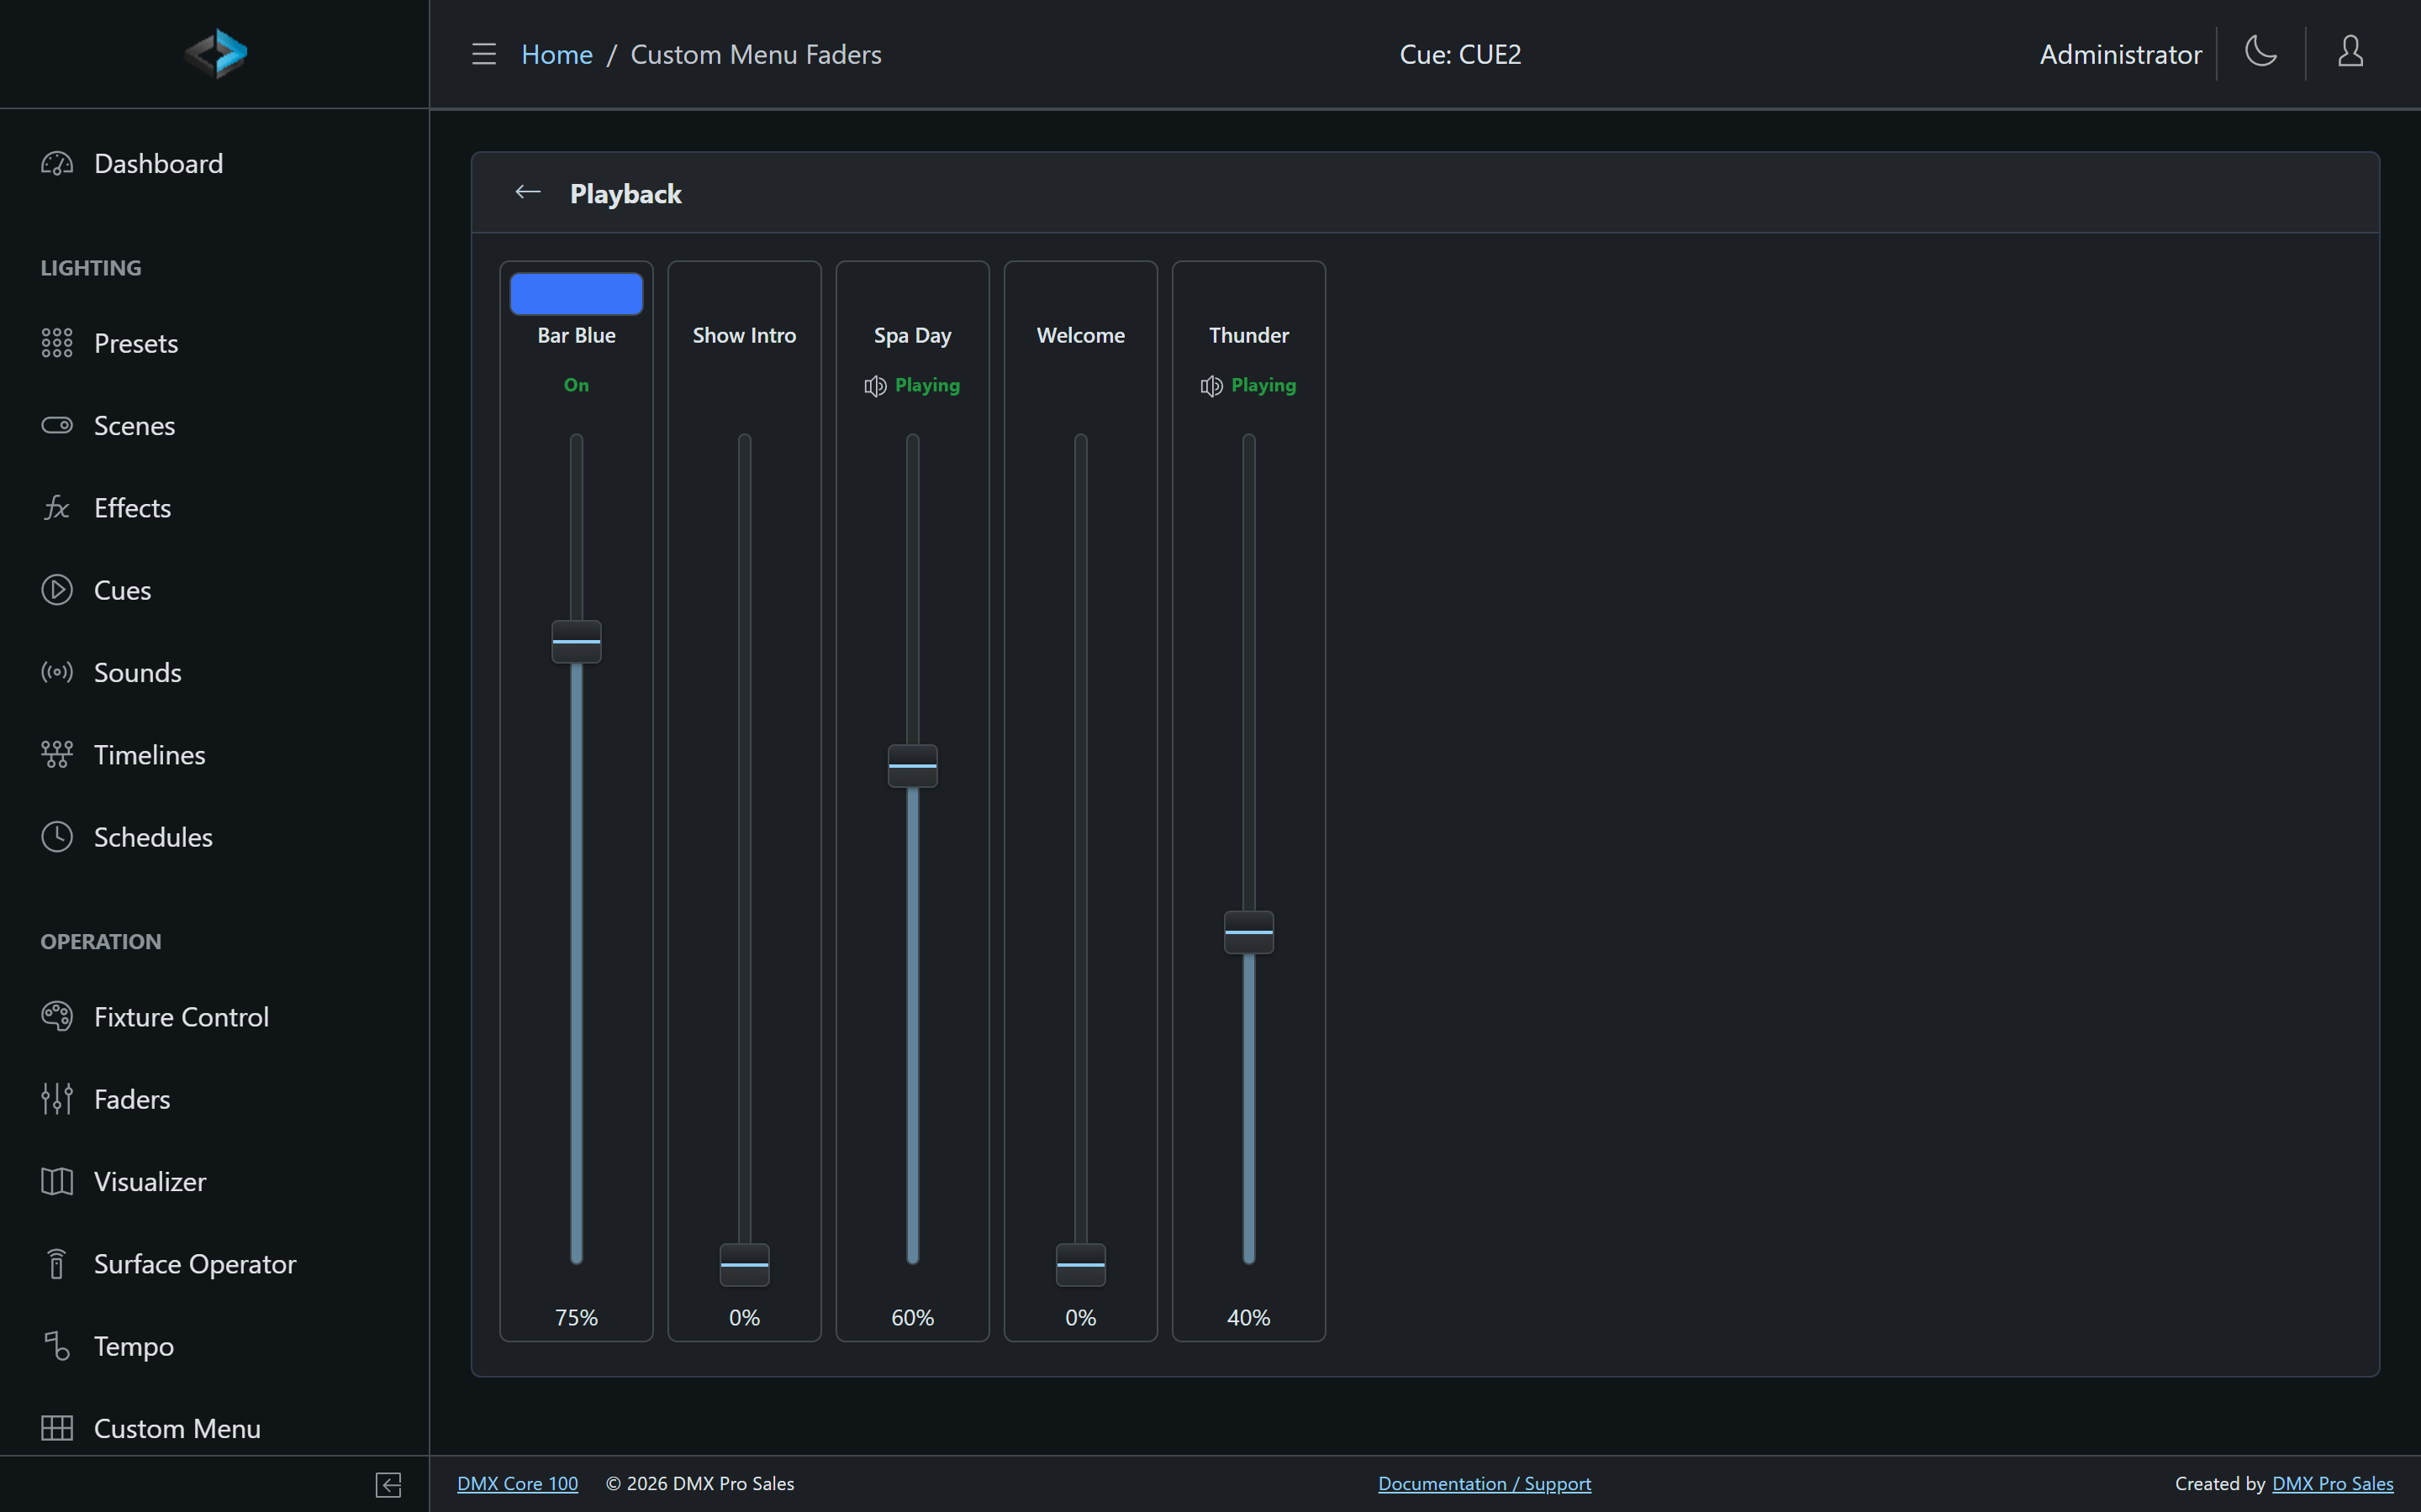The width and height of the screenshot is (2421, 1512).
Task: Click the Thunder Playing status text
Action: point(1263,385)
